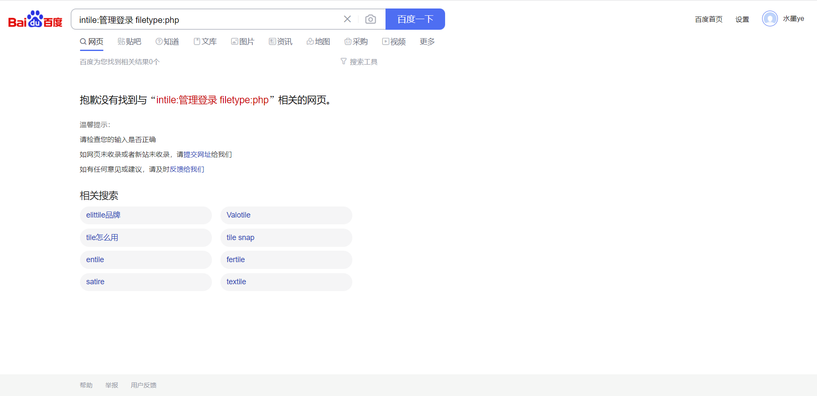Expand the 更多 menu
This screenshot has height=396, width=817.
(x=427, y=42)
